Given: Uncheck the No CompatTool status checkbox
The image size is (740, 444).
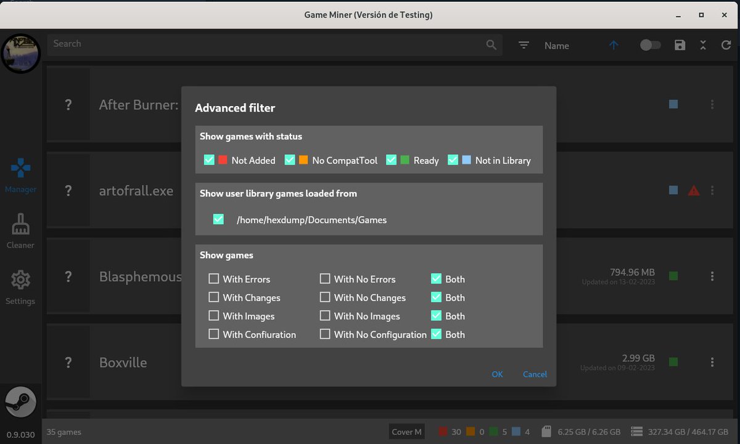Looking at the screenshot, I should [290, 160].
